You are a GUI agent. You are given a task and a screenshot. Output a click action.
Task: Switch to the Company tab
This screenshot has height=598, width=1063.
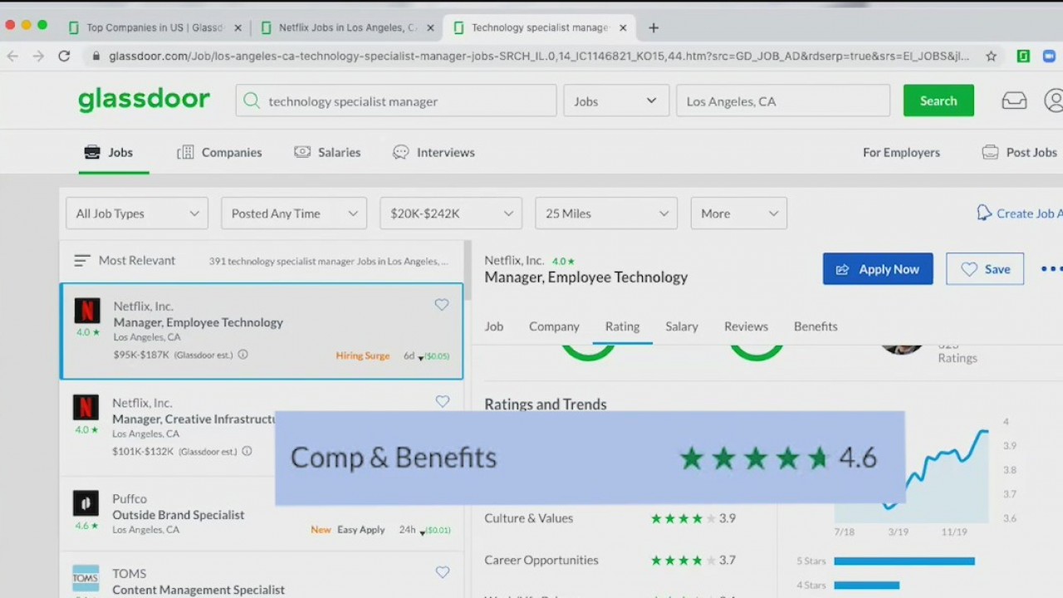pos(554,326)
